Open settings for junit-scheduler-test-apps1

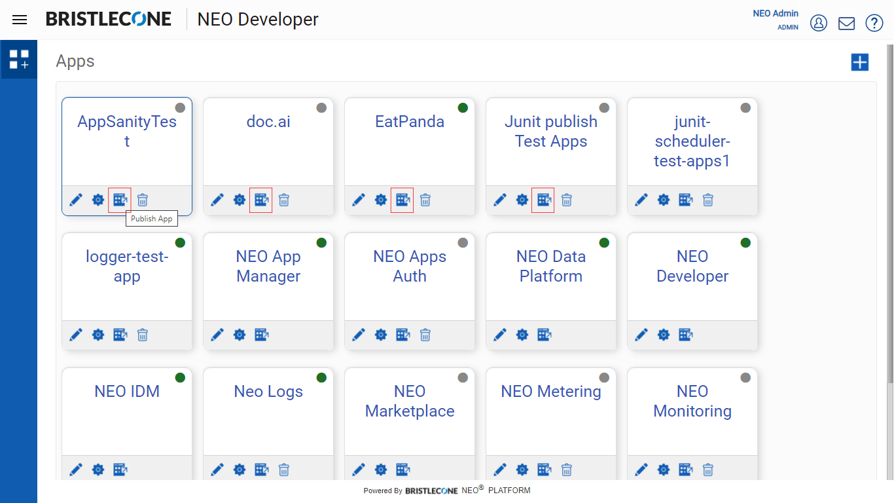(664, 200)
